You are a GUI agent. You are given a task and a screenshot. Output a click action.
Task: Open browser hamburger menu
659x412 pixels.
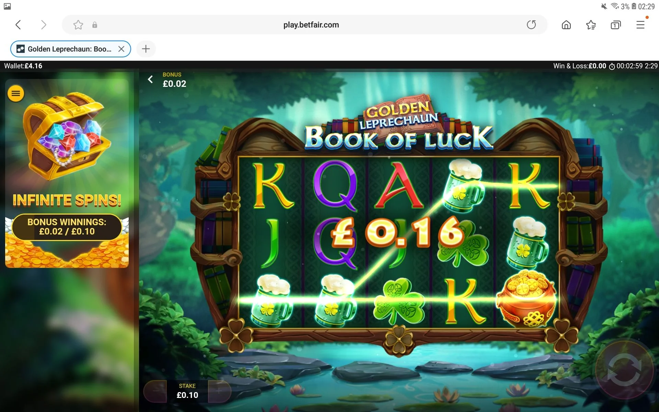pyautogui.click(x=640, y=25)
